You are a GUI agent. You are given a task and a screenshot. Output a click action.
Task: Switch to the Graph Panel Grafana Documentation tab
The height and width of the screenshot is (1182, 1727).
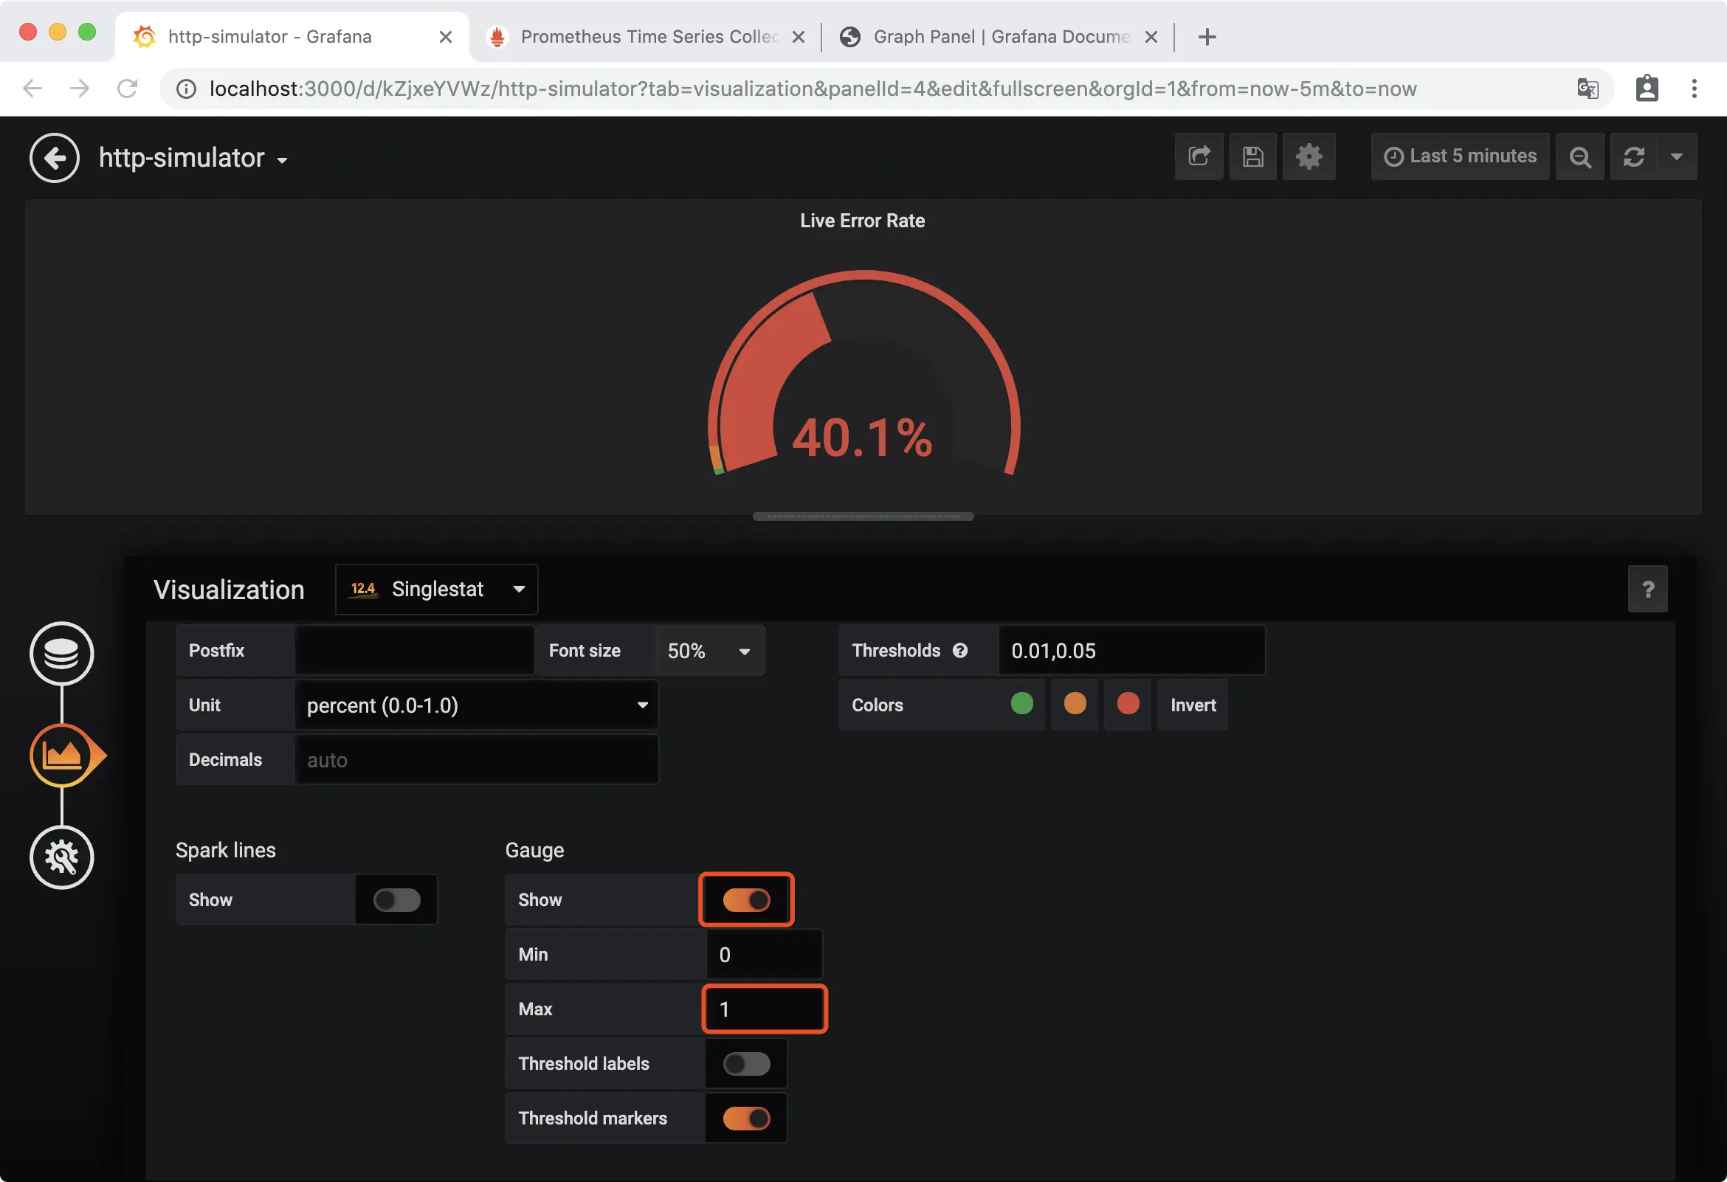point(998,36)
